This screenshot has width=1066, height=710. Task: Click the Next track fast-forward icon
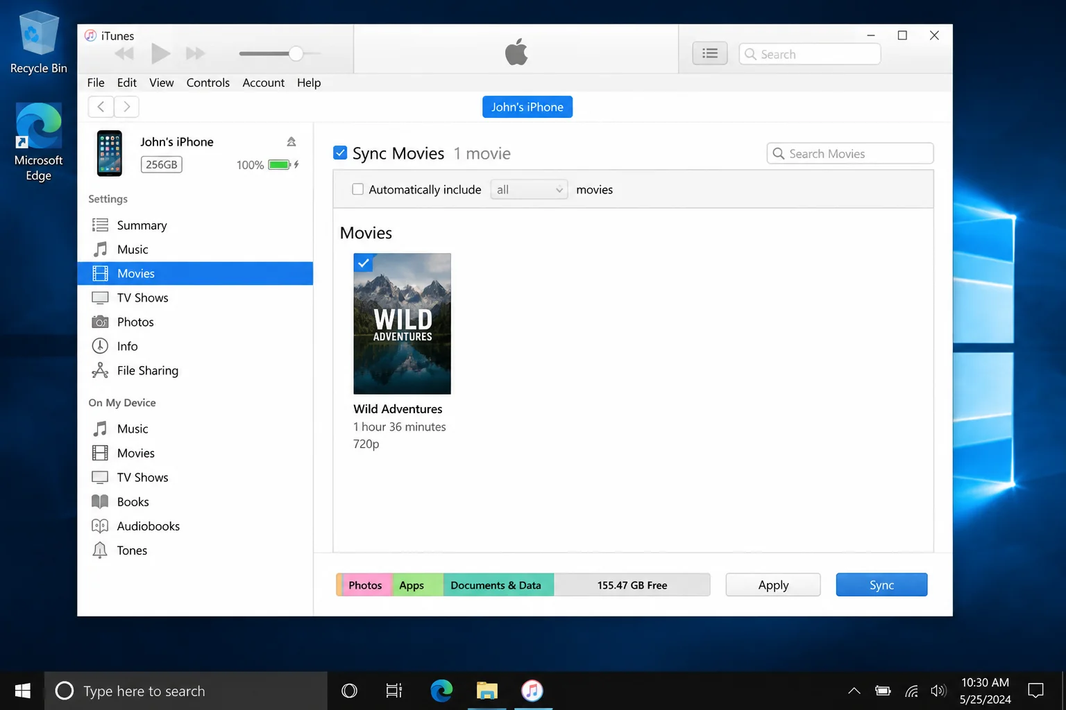point(196,53)
